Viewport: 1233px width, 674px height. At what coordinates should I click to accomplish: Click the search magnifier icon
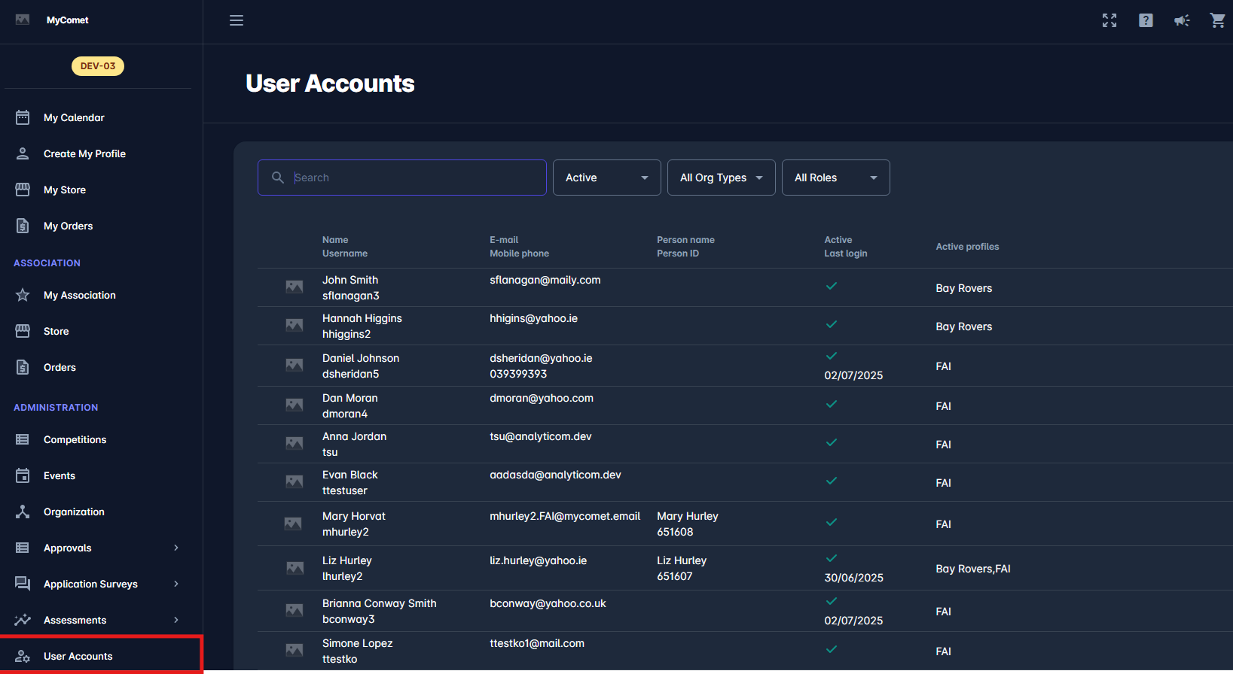(278, 178)
